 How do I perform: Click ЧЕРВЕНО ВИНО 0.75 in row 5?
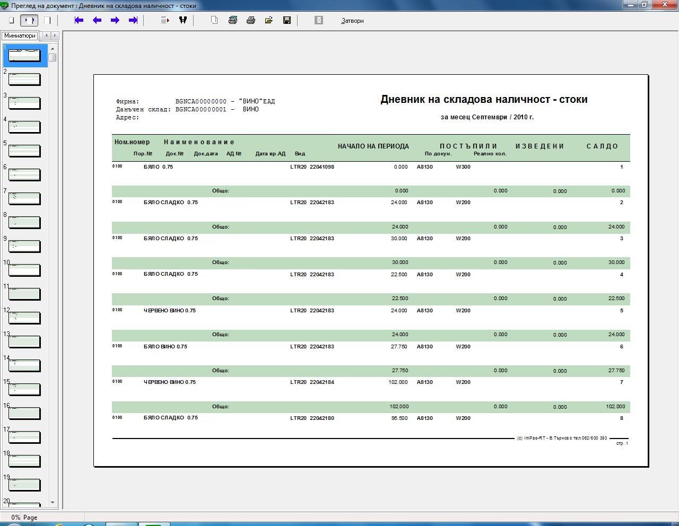tap(170, 311)
